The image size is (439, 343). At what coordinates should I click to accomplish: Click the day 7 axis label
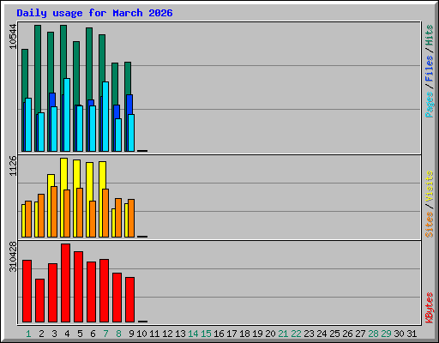pyautogui.click(x=105, y=334)
